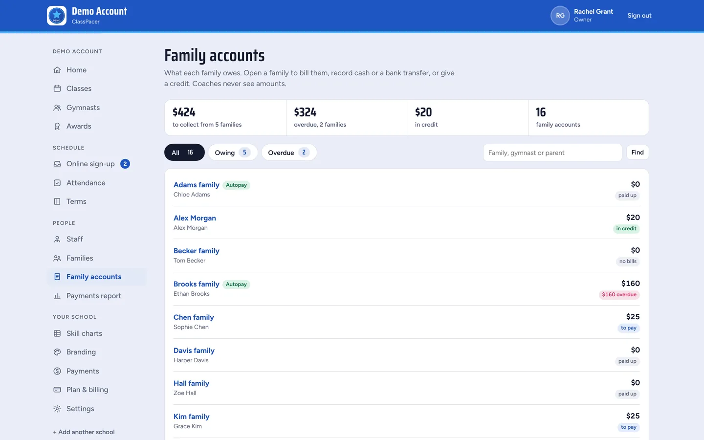Click the Payments dollar coin icon
Screen dimensions: 704x440
click(x=57, y=371)
